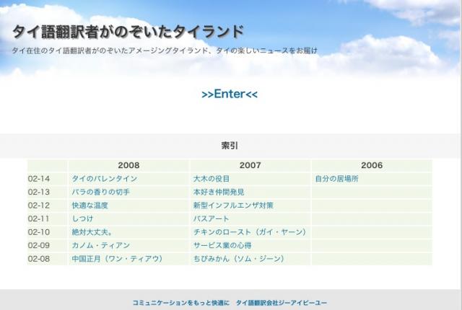
Task: Open 2008 entry 快適な温度
Action: (90, 205)
